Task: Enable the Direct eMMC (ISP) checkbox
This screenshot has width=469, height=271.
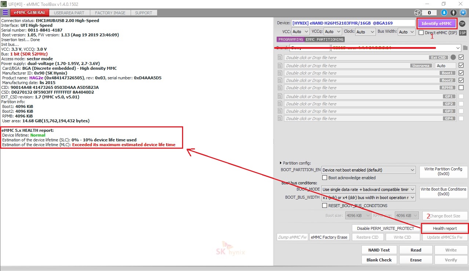Action: tap(421, 33)
